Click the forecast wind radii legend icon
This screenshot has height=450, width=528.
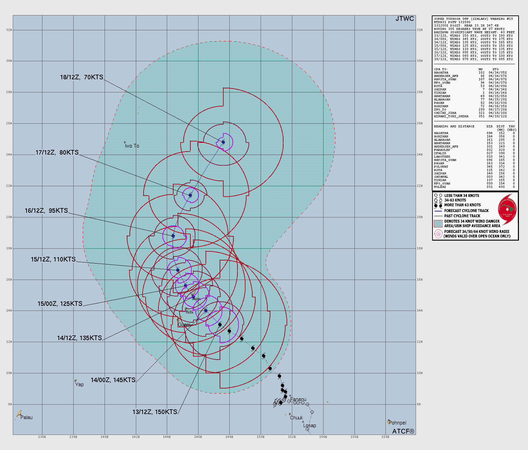click(438, 234)
